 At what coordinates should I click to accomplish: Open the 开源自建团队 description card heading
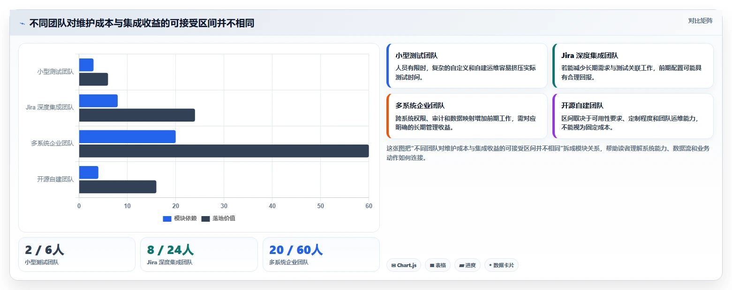click(582, 106)
